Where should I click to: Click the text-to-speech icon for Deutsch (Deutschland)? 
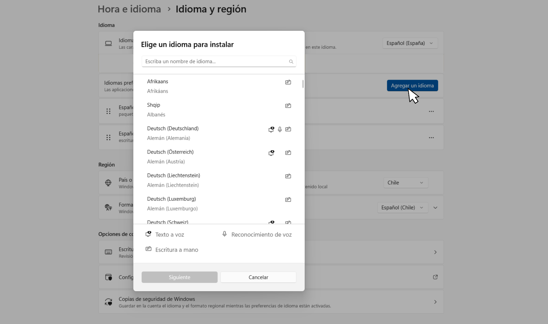pos(271,129)
